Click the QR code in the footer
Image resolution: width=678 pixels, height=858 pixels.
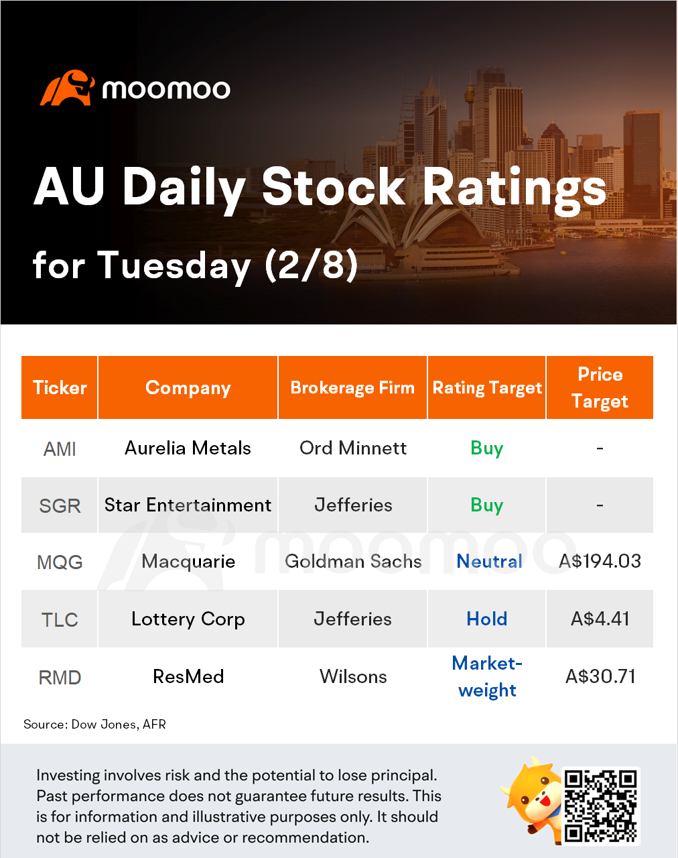(x=600, y=806)
